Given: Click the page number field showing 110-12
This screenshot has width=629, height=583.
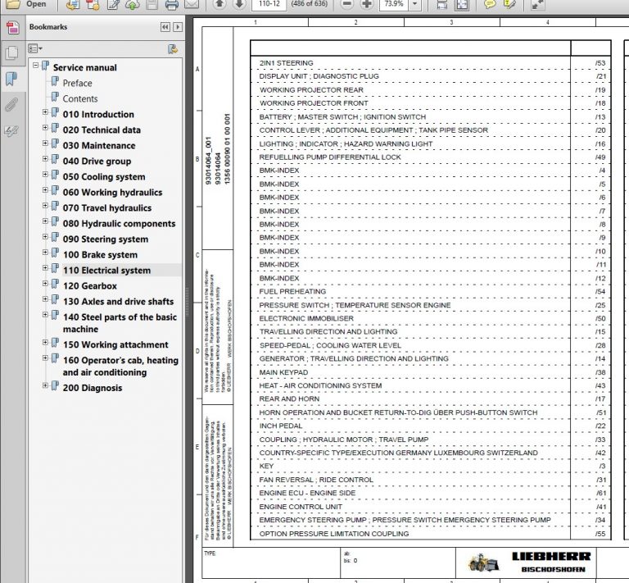Looking at the screenshot, I should point(269,4).
